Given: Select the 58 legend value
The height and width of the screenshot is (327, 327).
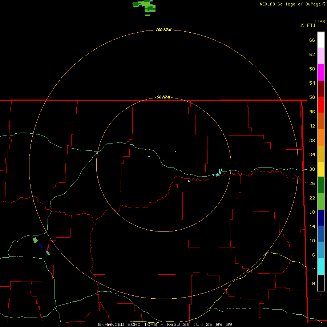Looking at the screenshot, I should [x=312, y=69].
